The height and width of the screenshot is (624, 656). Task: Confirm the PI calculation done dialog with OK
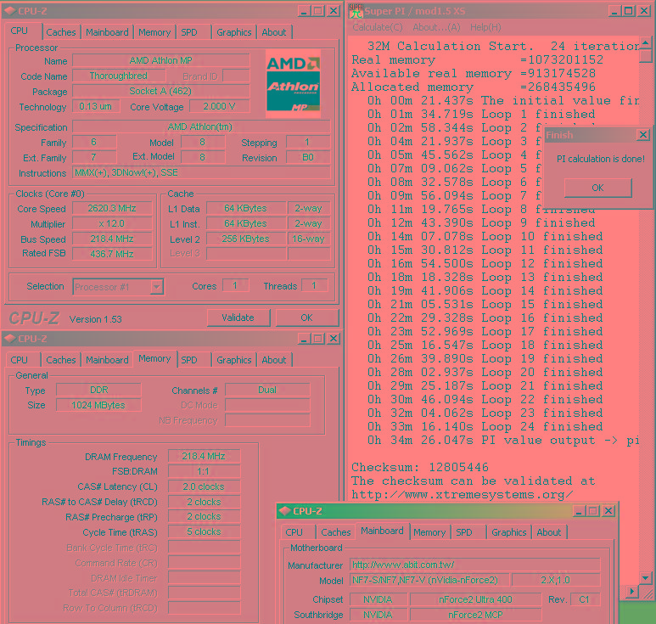pyautogui.click(x=597, y=188)
